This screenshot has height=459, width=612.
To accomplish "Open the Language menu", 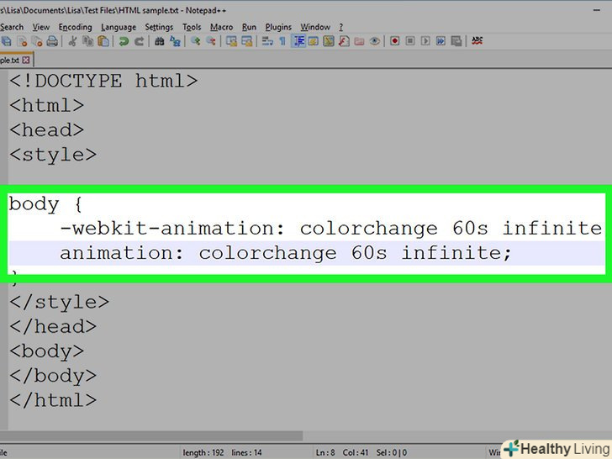I will (119, 27).
